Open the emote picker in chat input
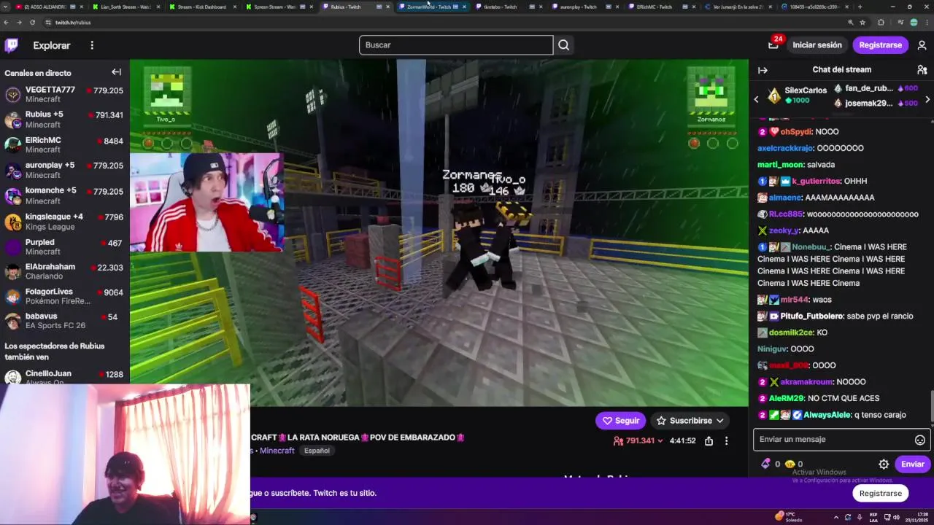This screenshot has width=934, height=525. pyautogui.click(x=919, y=440)
